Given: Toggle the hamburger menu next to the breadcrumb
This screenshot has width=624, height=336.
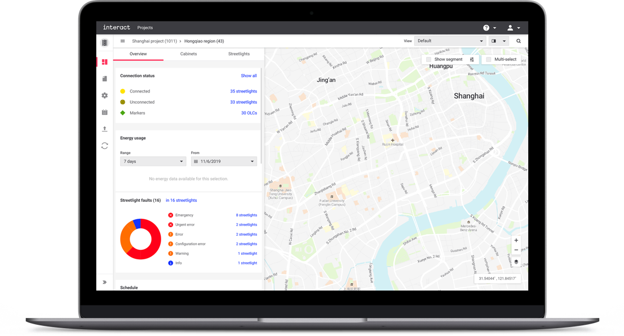Looking at the screenshot, I should coord(122,41).
